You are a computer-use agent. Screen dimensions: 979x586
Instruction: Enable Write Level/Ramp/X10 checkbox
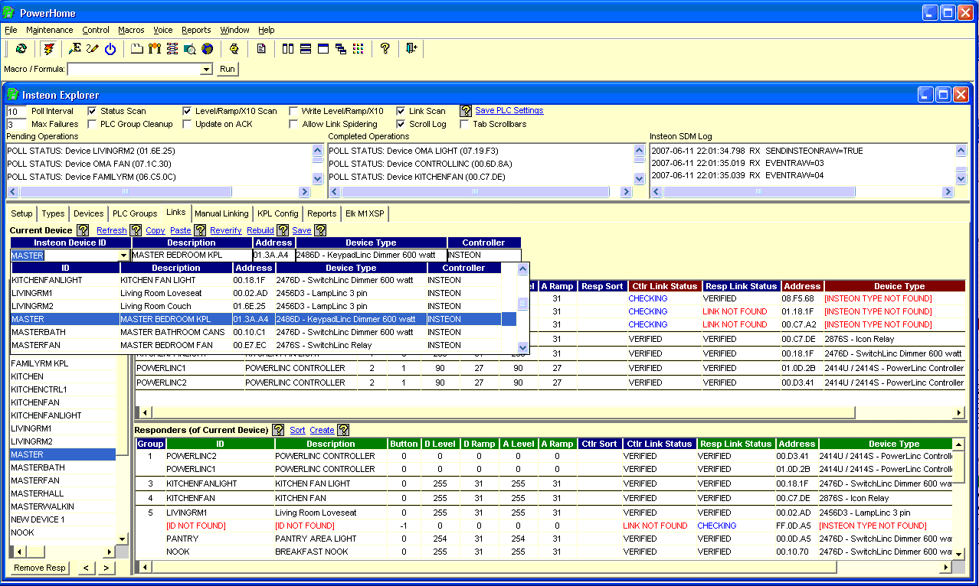(x=294, y=111)
